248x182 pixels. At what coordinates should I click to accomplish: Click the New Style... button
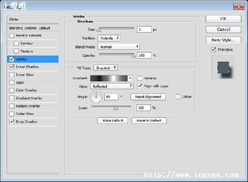tap(223, 40)
